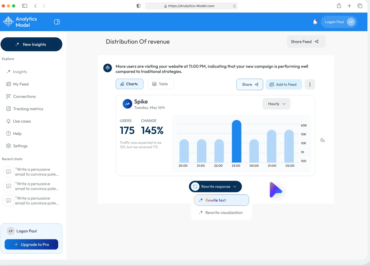This screenshot has width=370, height=266.
Task: Click the 23:00 highlighted bar
Action: click(236, 141)
